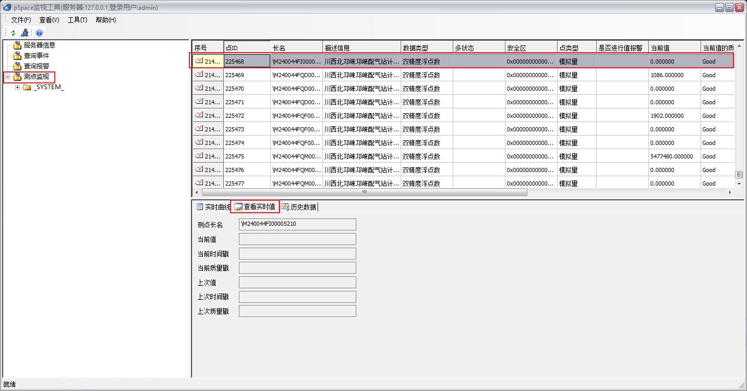Click the _SYSTEM_ folder icon
747x391 pixels.
(27, 87)
